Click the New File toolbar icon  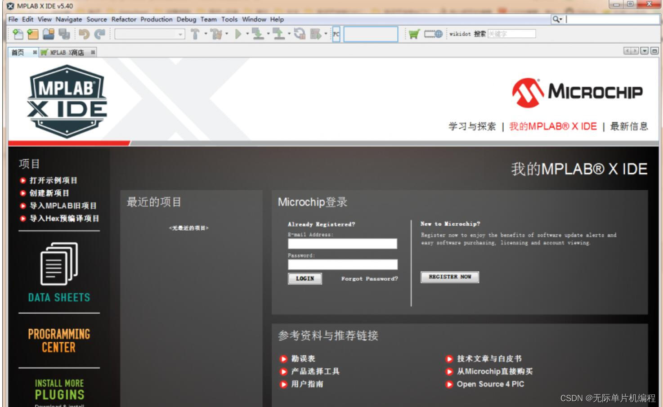tap(18, 34)
